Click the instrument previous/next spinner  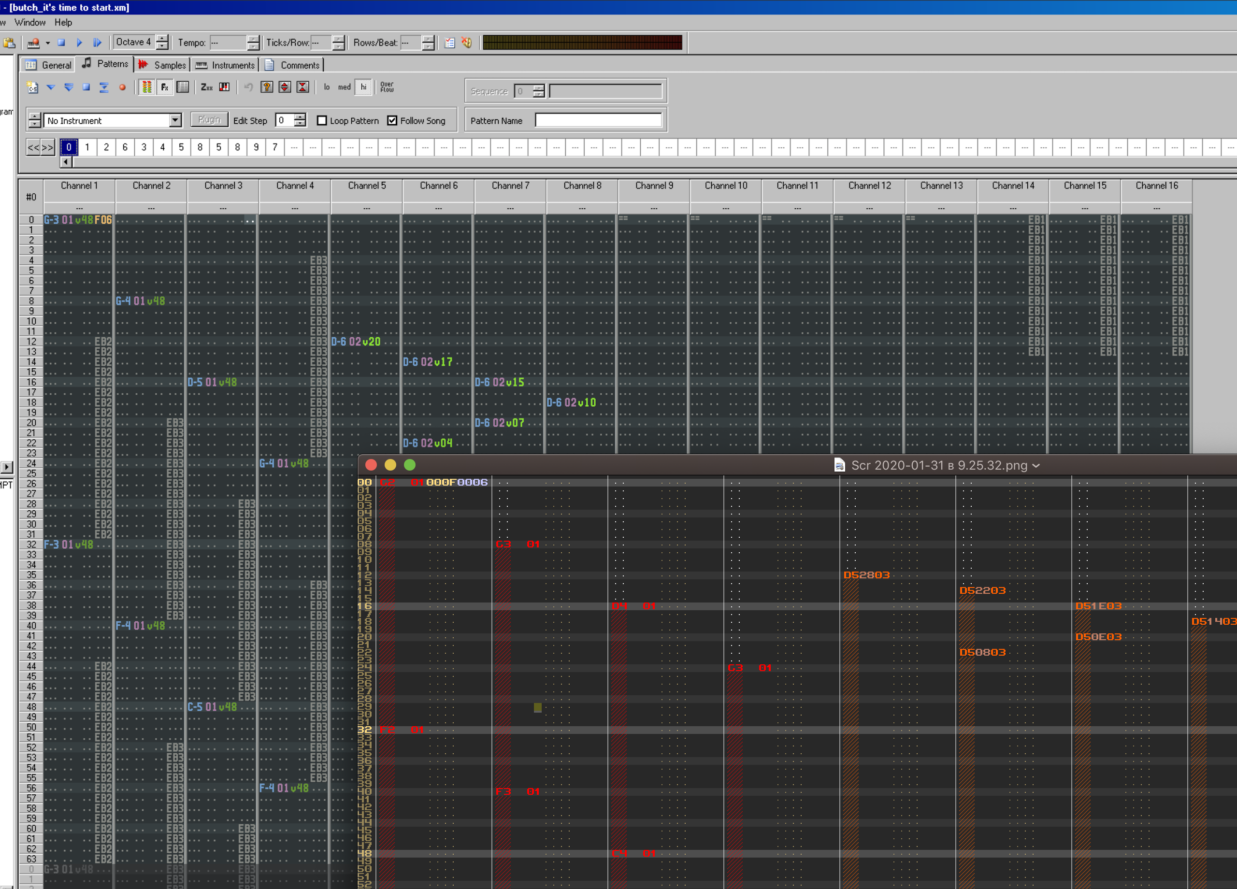pos(35,120)
